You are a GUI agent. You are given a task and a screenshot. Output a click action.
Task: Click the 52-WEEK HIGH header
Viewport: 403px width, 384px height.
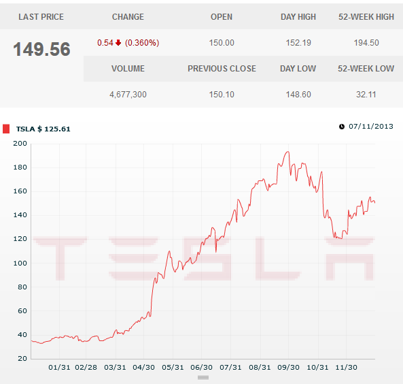coord(366,17)
